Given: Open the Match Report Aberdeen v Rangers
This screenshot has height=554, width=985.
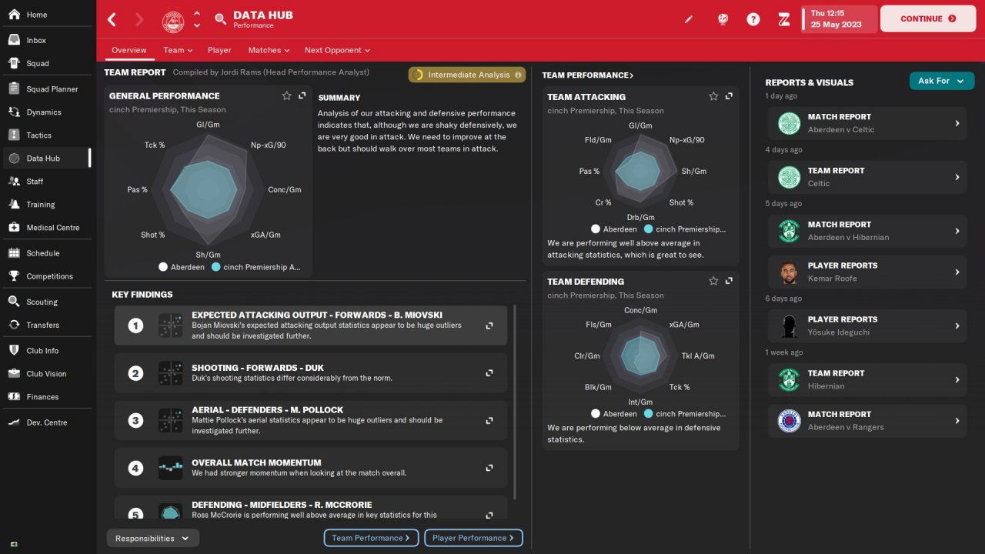Looking at the screenshot, I should coord(867,420).
